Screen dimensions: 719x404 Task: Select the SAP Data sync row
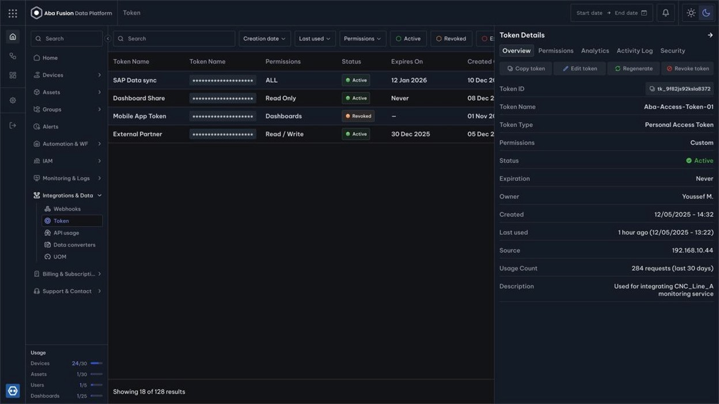click(x=301, y=80)
